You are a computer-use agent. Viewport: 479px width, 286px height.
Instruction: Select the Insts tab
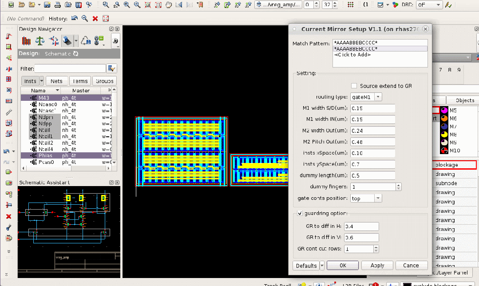30,81
